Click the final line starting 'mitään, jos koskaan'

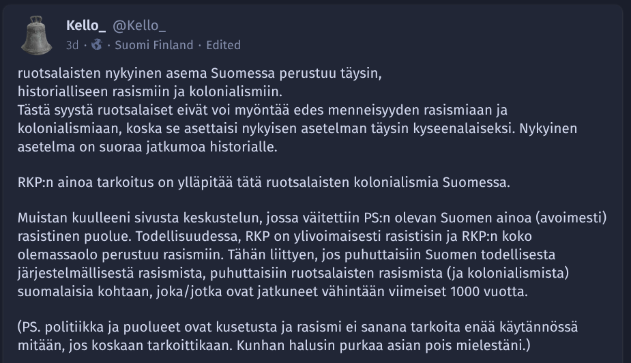point(274,345)
